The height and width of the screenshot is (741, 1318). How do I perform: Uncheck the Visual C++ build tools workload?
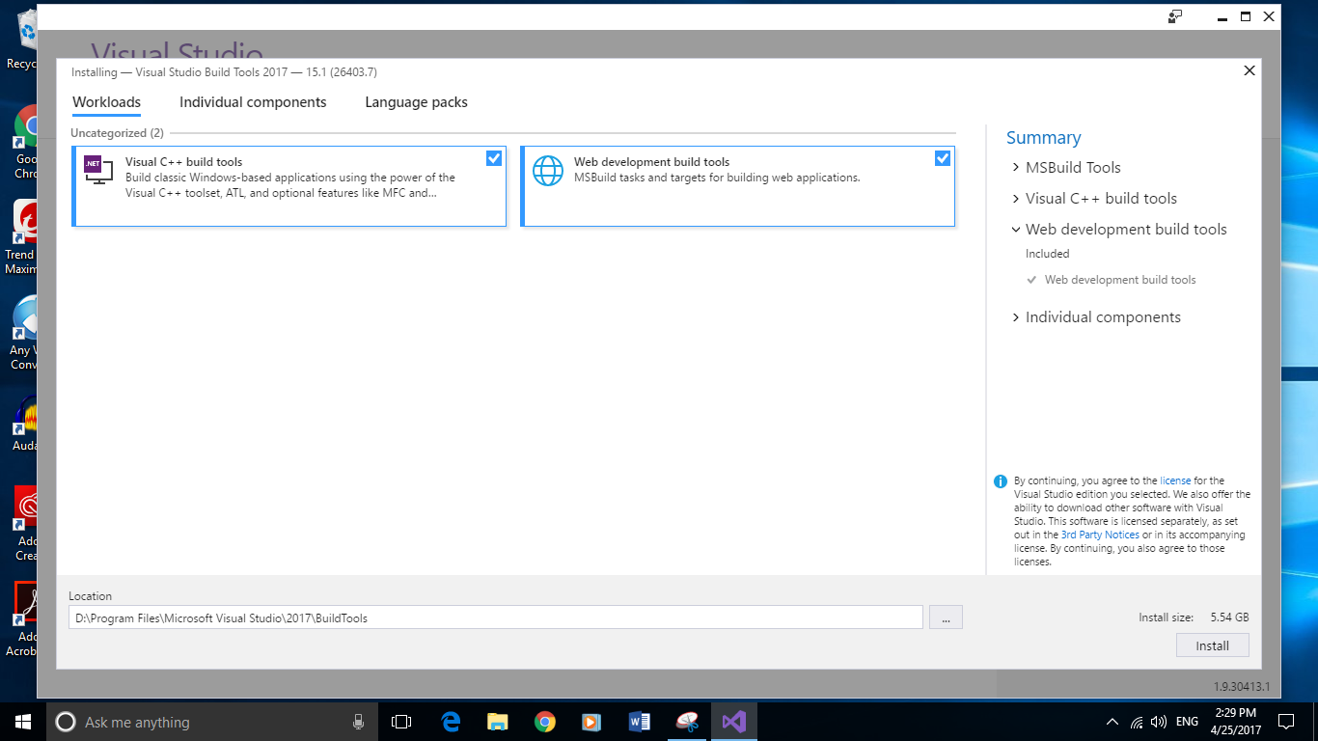click(x=494, y=158)
